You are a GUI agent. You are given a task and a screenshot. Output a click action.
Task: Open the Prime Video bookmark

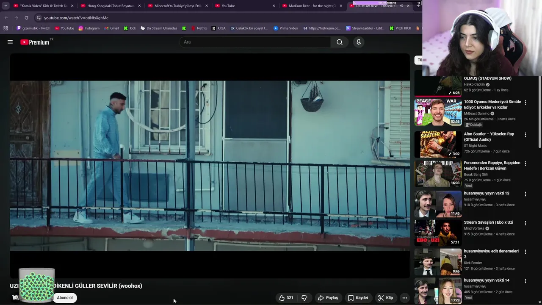(286, 28)
